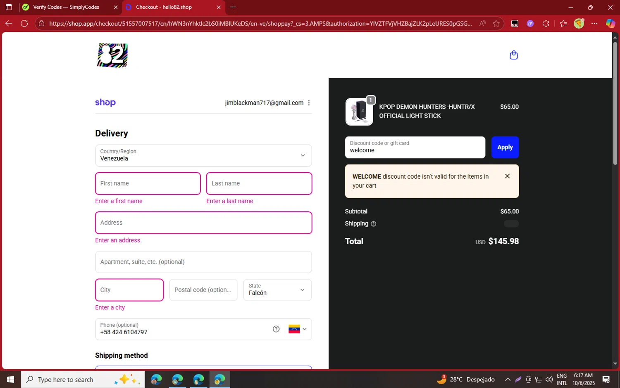Image resolution: width=620 pixels, height=388 pixels.
Task: Click the taskbar clock 6:17 AM
Action: [584, 379]
